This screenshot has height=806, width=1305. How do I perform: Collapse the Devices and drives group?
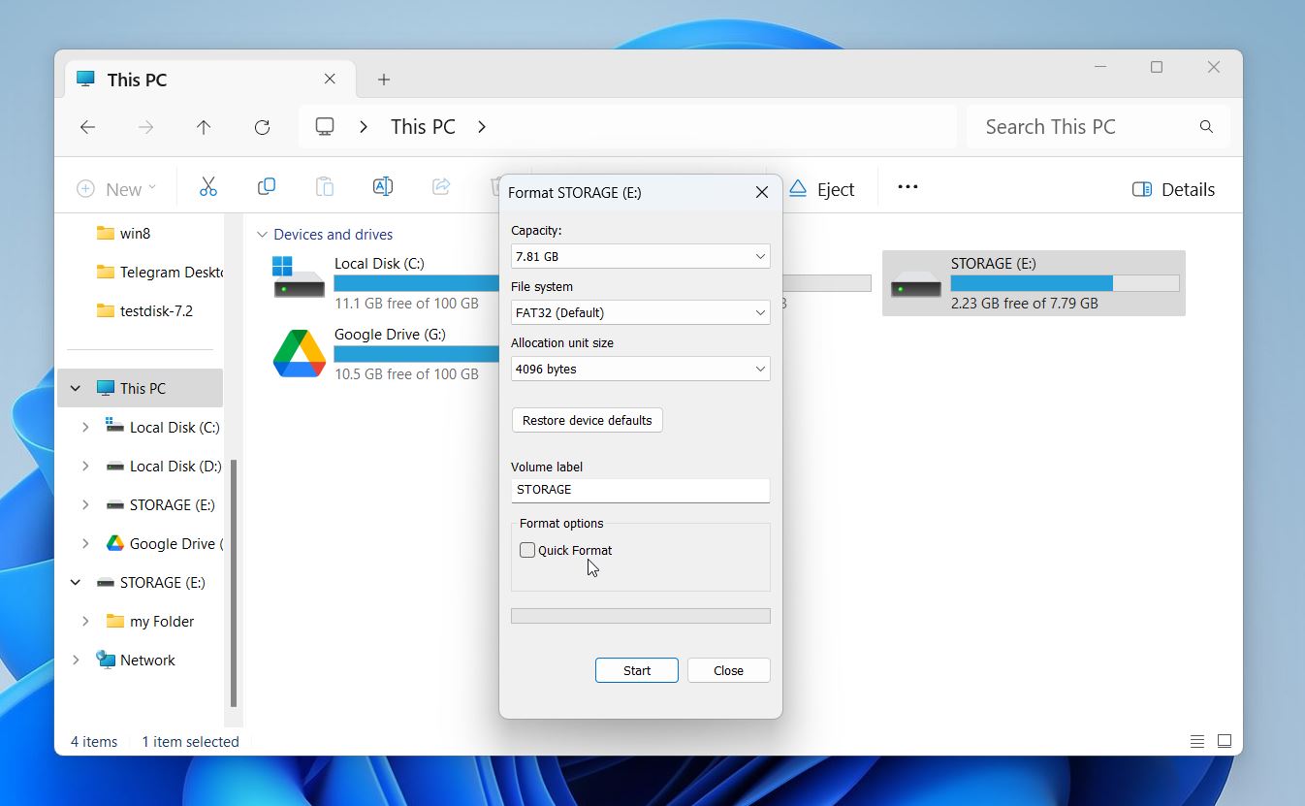pyautogui.click(x=262, y=235)
